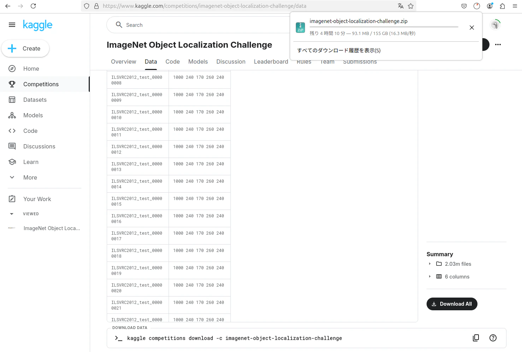Screen dimensions: 522x352
Task: Select cell ILSVRC2012_test_00000012
Action: (138, 149)
